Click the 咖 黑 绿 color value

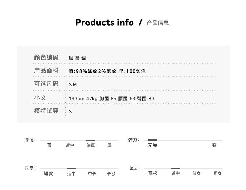[77, 58]
